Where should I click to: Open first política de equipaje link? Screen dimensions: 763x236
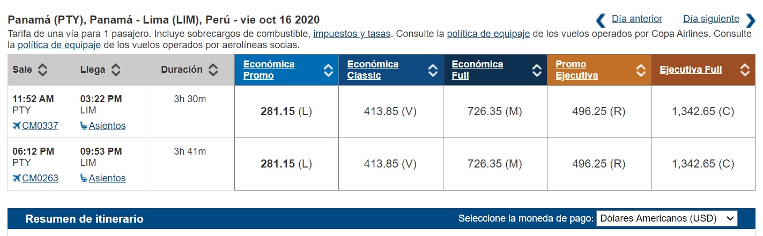point(488,34)
